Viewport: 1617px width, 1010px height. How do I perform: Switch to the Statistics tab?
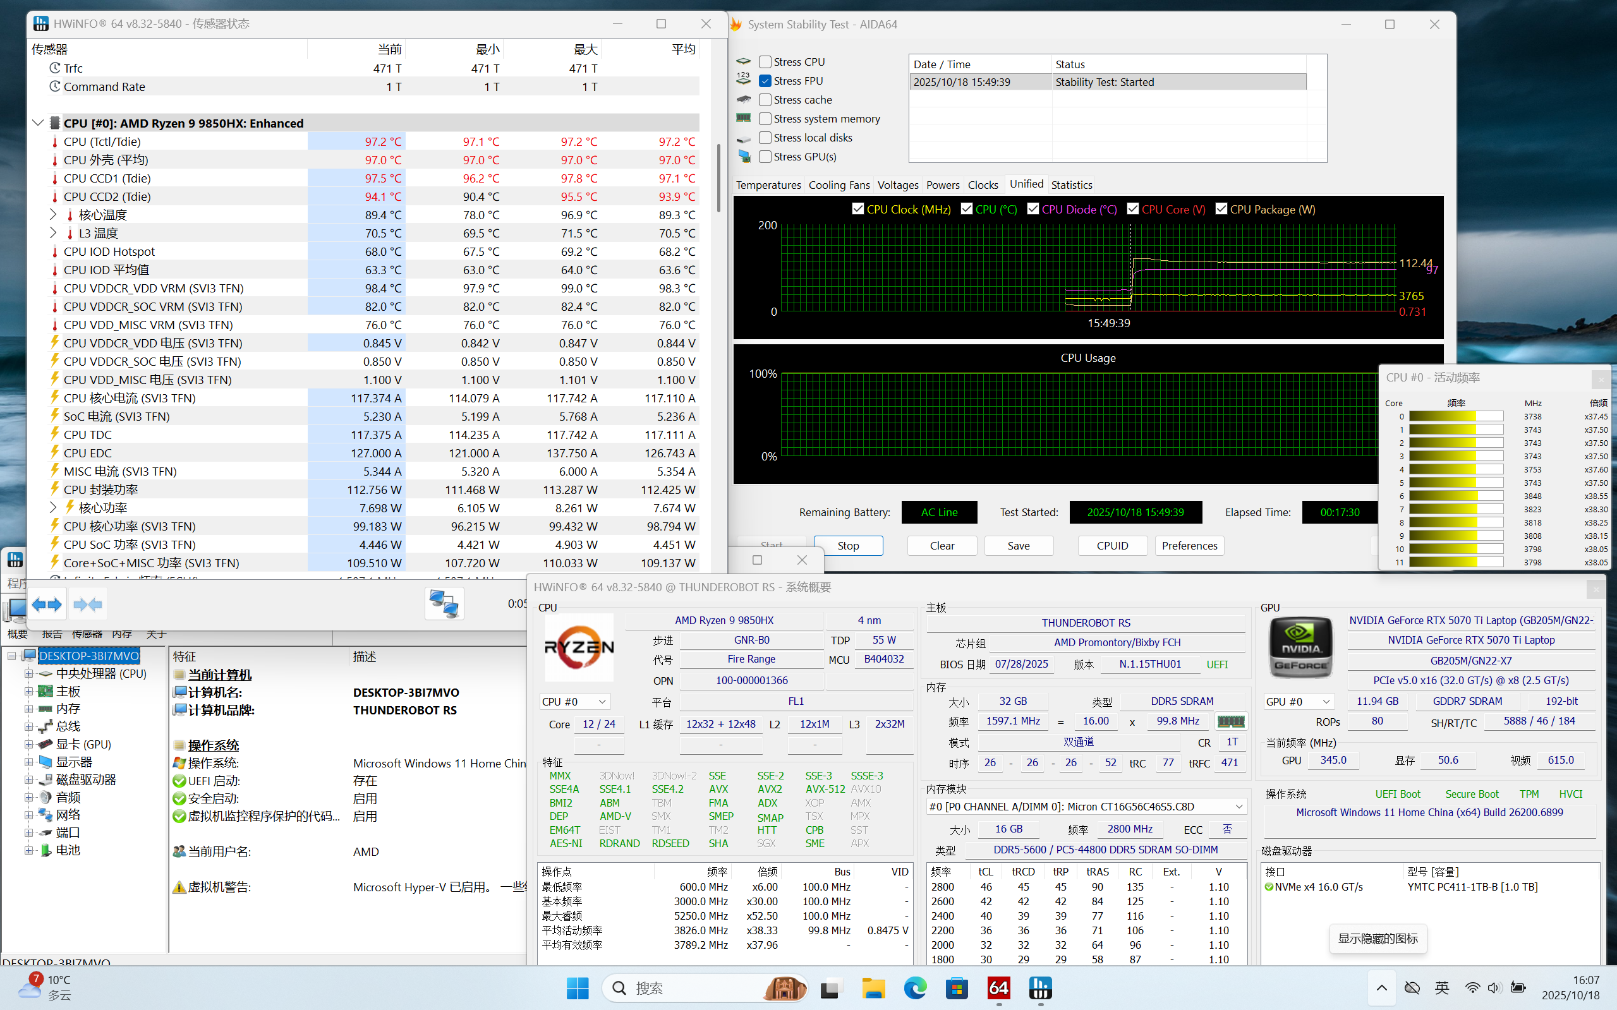click(x=1071, y=185)
